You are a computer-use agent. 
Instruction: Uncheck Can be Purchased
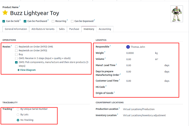(25, 21)
